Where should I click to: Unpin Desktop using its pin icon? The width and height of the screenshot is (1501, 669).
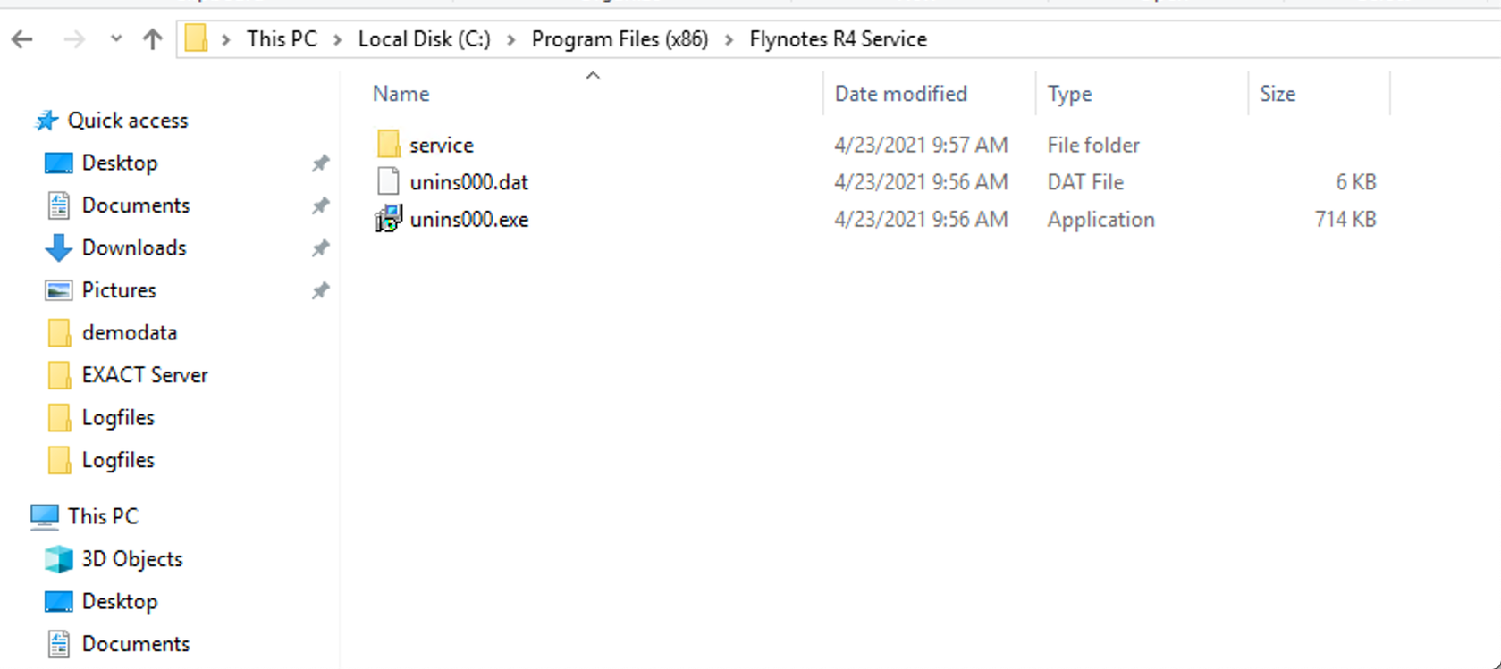[x=320, y=163]
